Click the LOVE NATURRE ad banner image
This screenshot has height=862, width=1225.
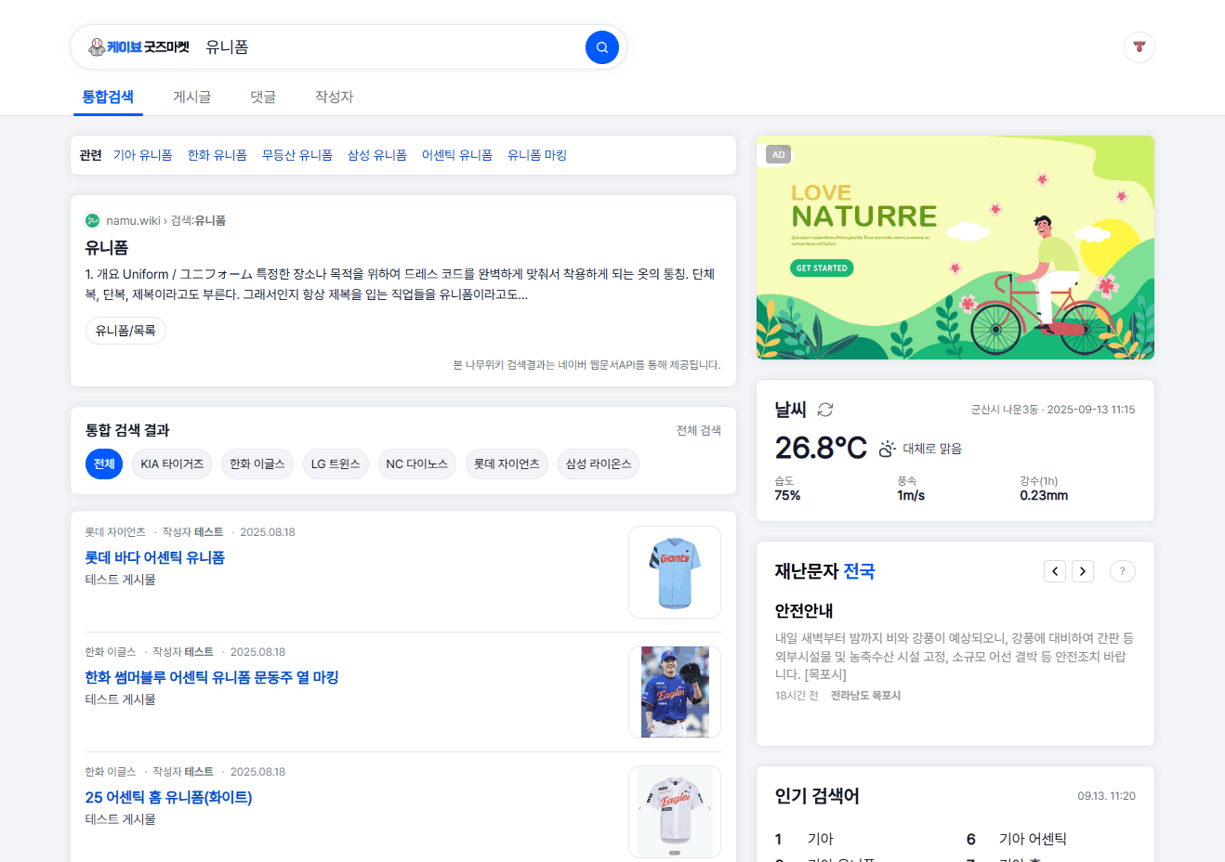pyautogui.click(x=955, y=248)
